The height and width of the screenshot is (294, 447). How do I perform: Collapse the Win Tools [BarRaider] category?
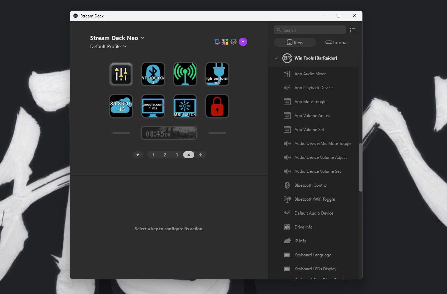[x=276, y=58]
